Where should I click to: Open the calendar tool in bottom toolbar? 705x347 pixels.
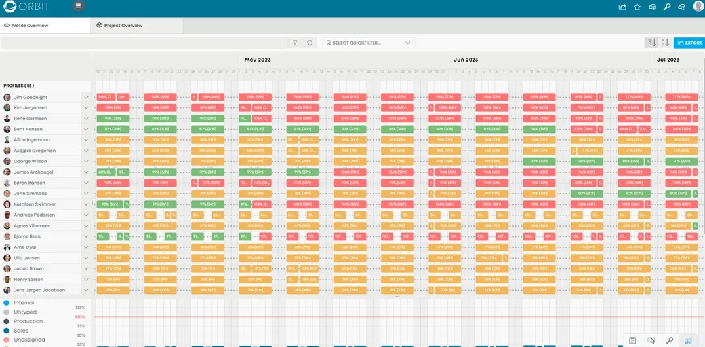[632, 340]
